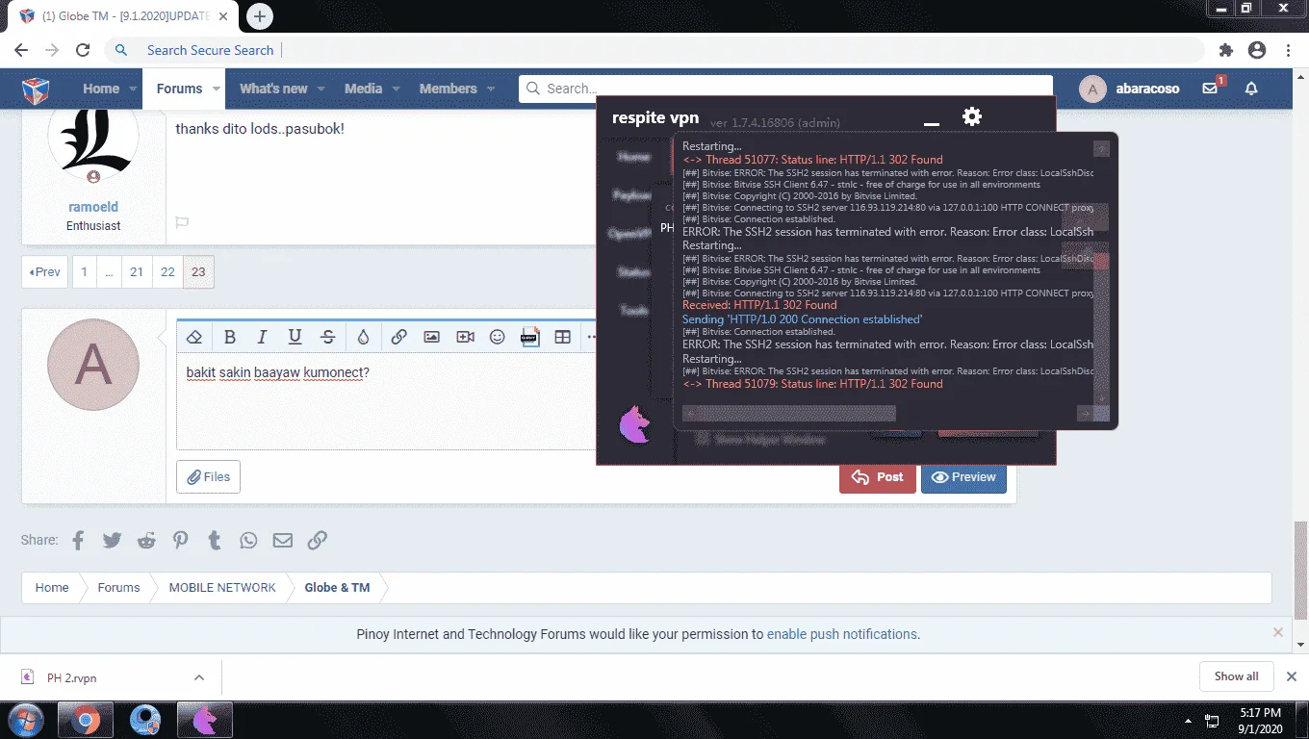Image resolution: width=1309 pixels, height=739 pixels.
Task: Click Show all downloads button
Action: click(1236, 676)
